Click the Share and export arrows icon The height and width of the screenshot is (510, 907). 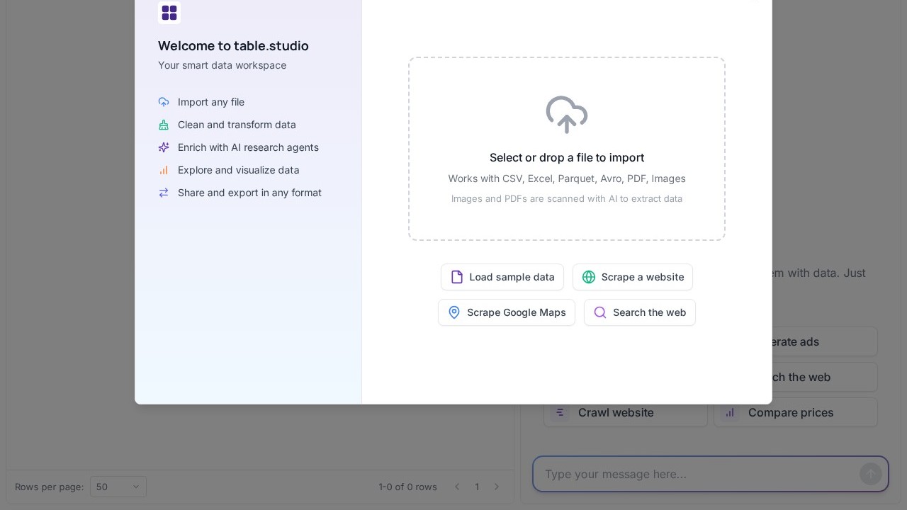pos(164,193)
